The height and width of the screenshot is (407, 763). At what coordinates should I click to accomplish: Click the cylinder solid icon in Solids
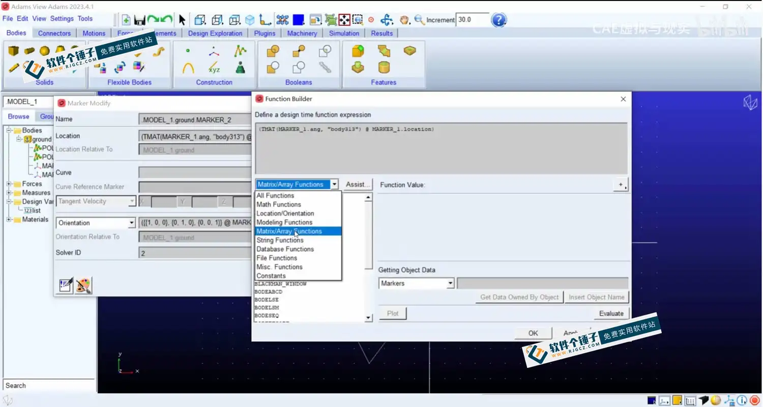[30, 51]
